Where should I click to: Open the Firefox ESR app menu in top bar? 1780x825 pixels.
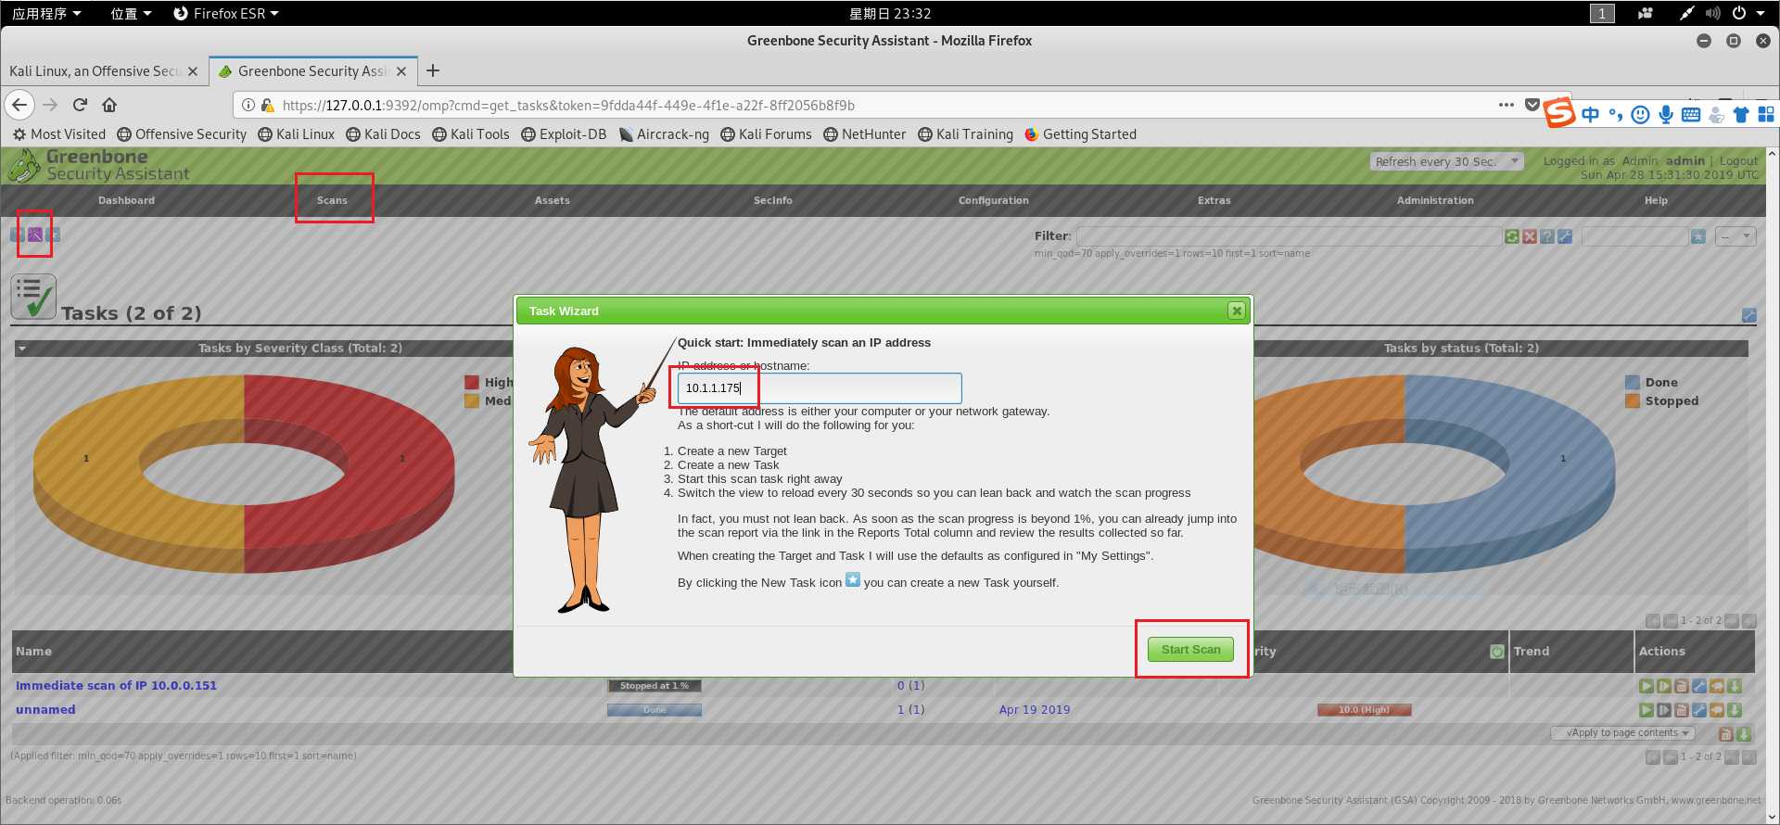(226, 13)
